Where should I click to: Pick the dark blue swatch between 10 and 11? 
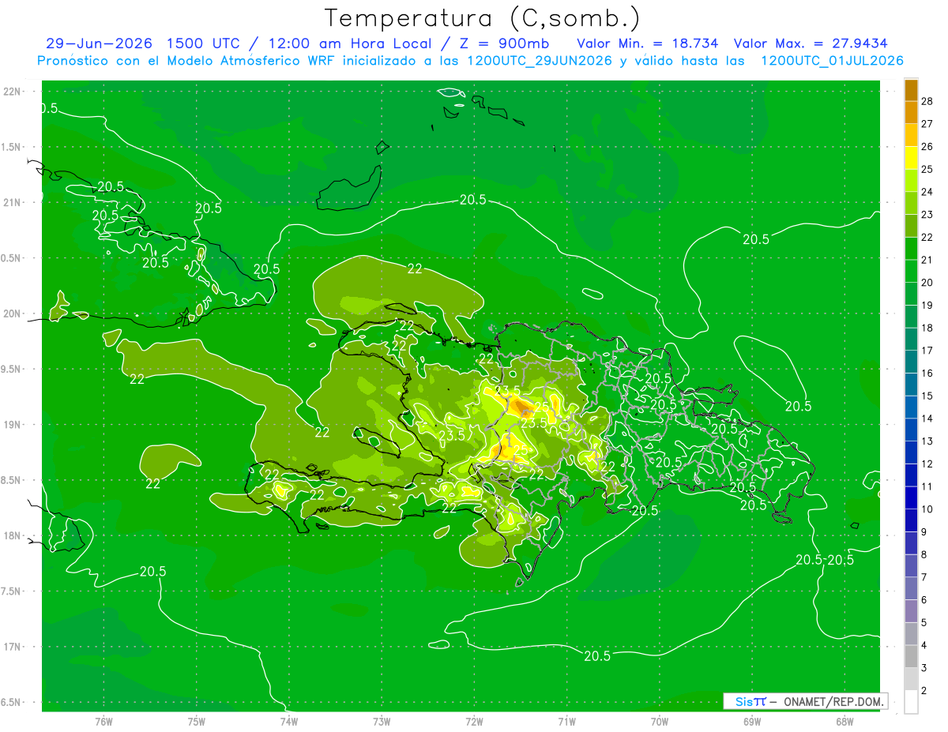911,497
